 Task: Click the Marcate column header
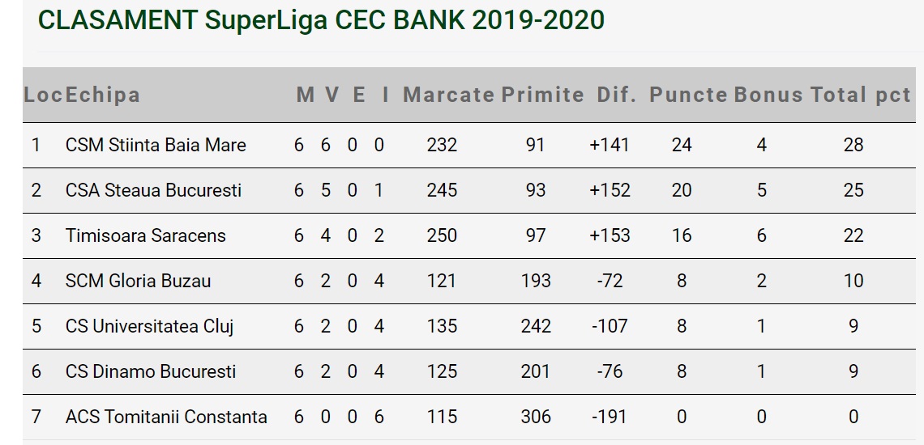tap(448, 95)
